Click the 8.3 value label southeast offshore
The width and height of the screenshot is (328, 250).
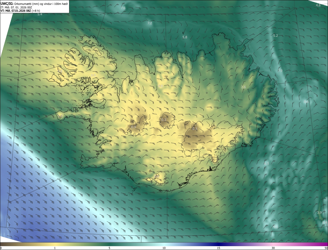266,163
